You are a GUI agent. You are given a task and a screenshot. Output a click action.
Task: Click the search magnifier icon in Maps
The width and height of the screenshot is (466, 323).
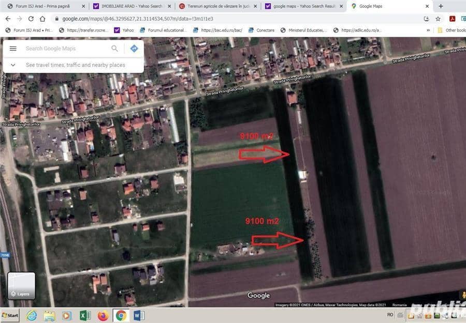pyautogui.click(x=114, y=49)
